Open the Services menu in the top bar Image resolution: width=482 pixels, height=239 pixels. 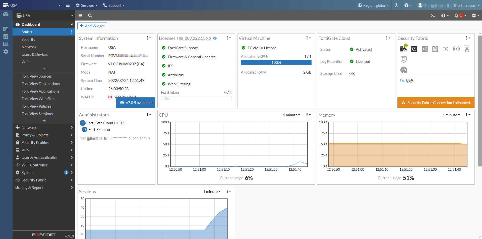click(86, 5)
